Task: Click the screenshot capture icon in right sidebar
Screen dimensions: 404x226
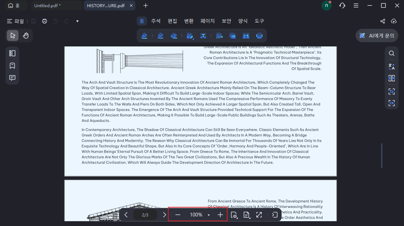Action: tap(392, 103)
